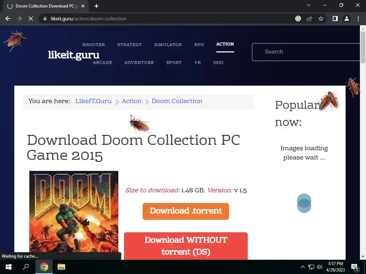Open the INDI category
The height and width of the screenshot is (274, 366).
[218, 62]
